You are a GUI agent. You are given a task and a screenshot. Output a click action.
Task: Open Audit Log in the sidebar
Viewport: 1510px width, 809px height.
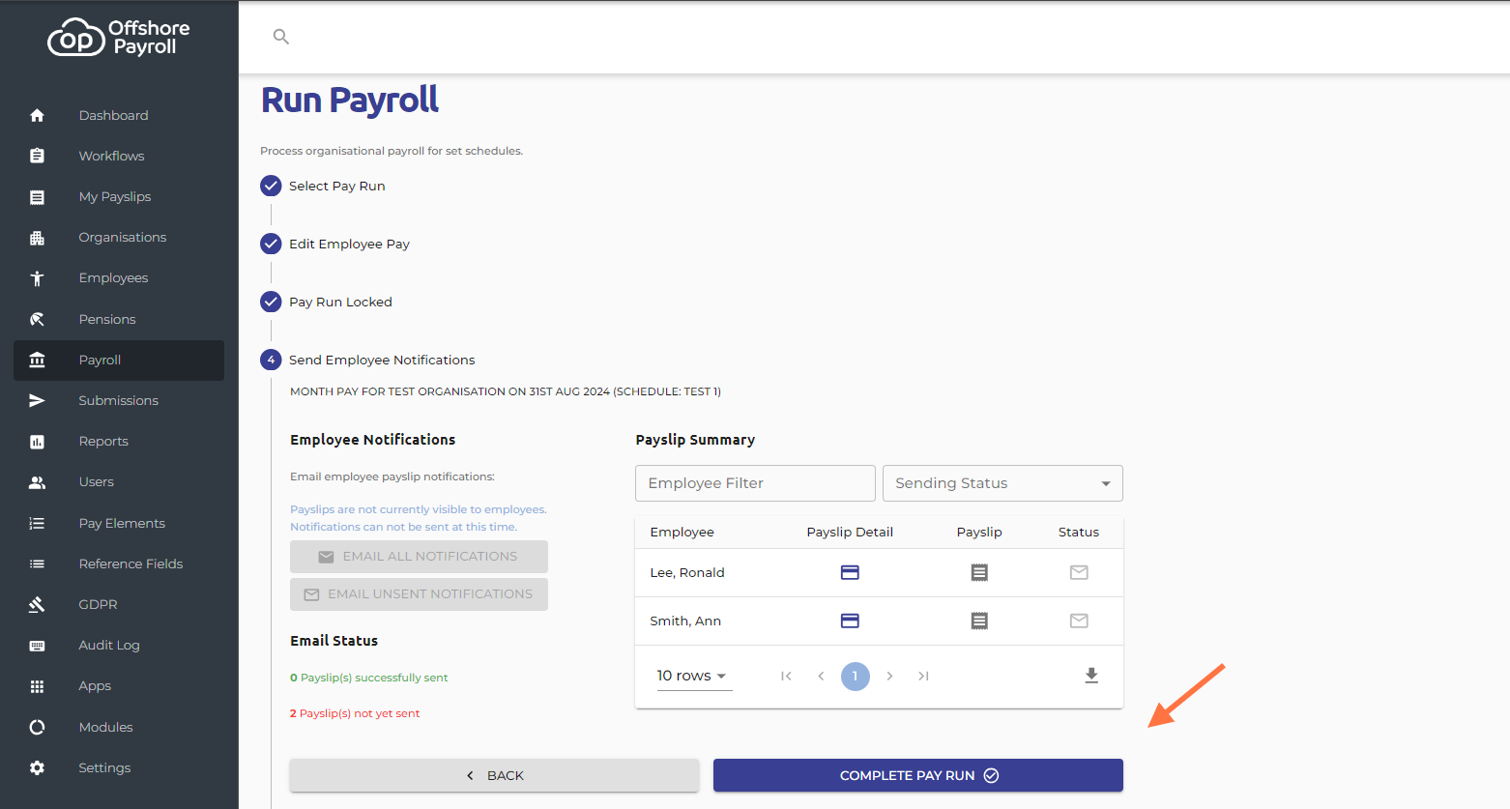tap(119, 645)
